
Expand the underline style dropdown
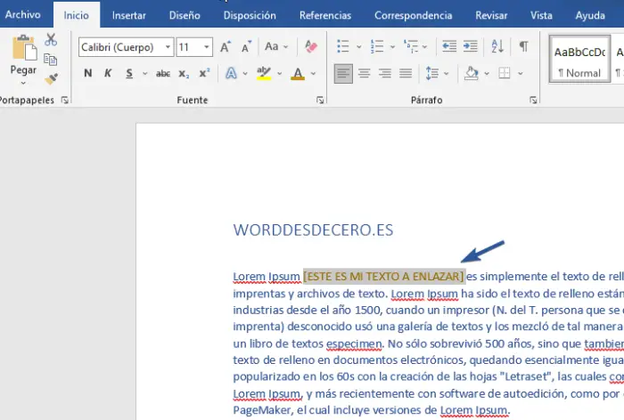pyautogui.click(x=144, y=74)
